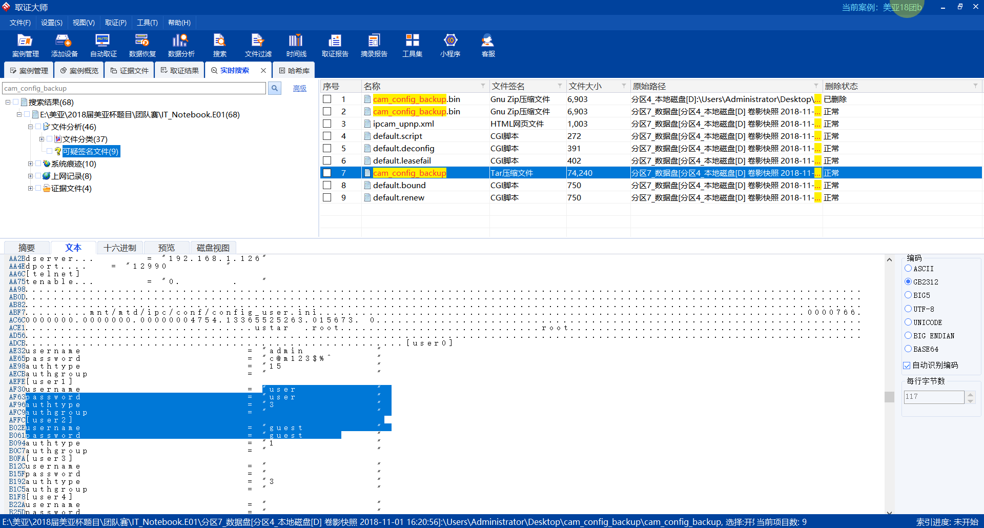984x528 pixels.
Task: Check the checkbox for row 9 default.renew
Action: click(x=327, y=197)
